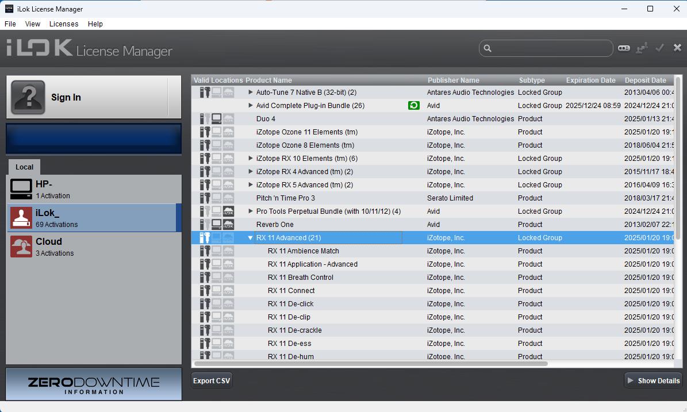Click the question mark Sign In avatar
687x412 pixels.
point(28,97)
